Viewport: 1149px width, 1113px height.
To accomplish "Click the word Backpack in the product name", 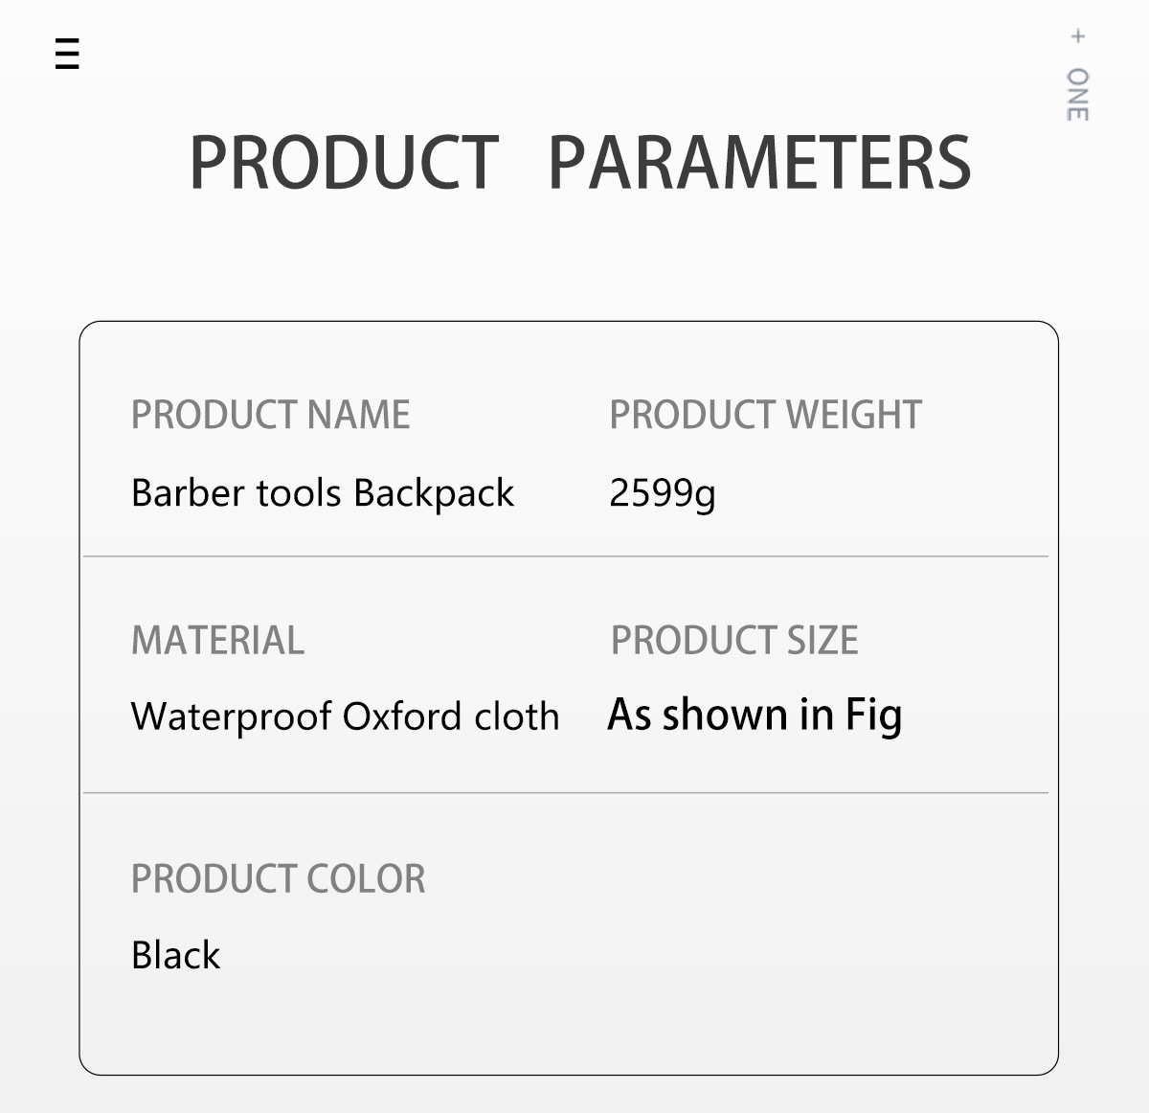I will pos(433,493).
